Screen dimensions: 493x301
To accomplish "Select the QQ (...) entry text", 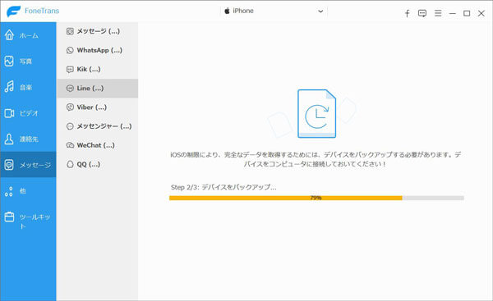I will (89, 164).
